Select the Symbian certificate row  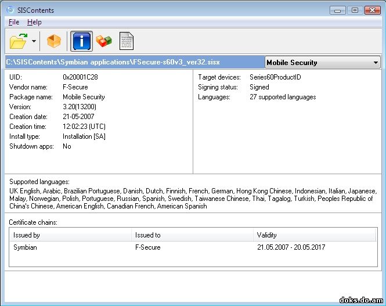tap(193, 247)
